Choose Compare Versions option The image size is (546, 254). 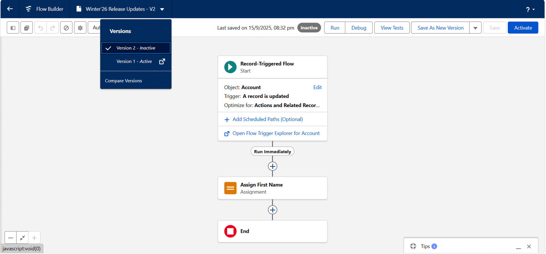coord(124,81)
